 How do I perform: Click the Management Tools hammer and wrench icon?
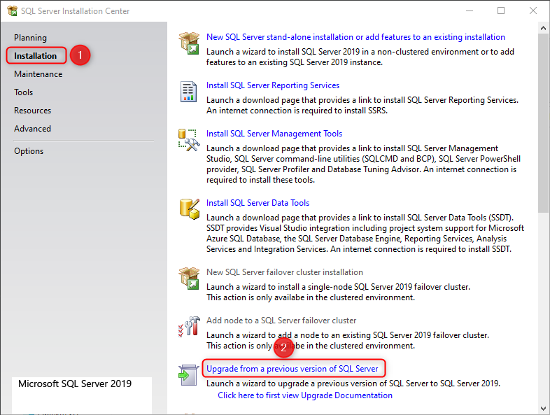click(189, 140)
